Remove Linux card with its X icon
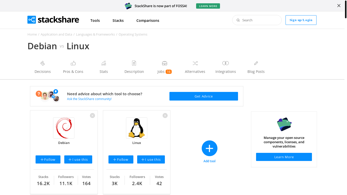 coord(165,116)
